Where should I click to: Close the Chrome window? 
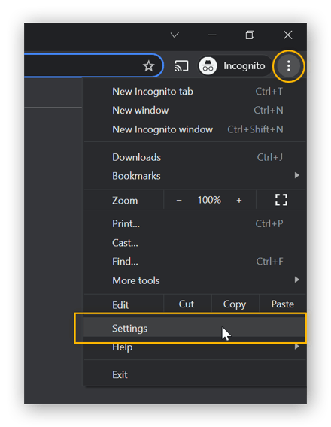click(x=287, y=35)
